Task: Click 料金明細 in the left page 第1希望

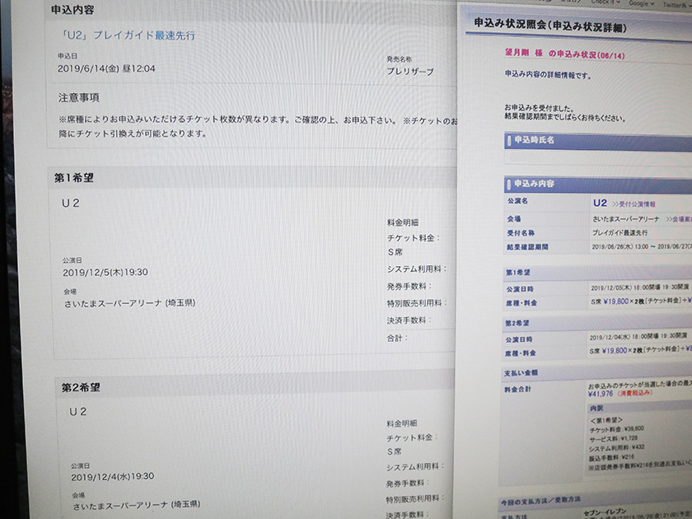Action: 403,223
